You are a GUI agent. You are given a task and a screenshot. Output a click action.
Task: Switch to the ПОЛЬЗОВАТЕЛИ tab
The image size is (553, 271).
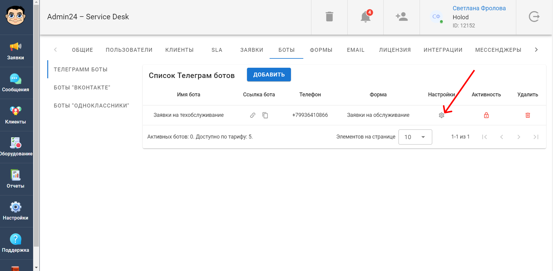129,50
